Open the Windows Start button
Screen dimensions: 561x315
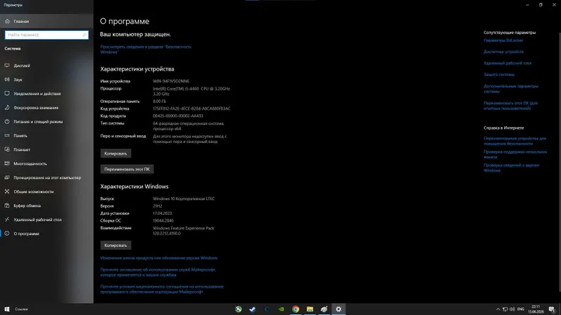7,309
